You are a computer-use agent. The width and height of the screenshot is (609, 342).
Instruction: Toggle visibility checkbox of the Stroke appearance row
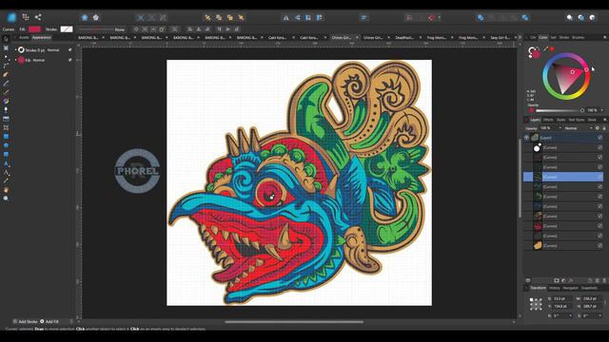pyautogui.click(x=69, y=50)
